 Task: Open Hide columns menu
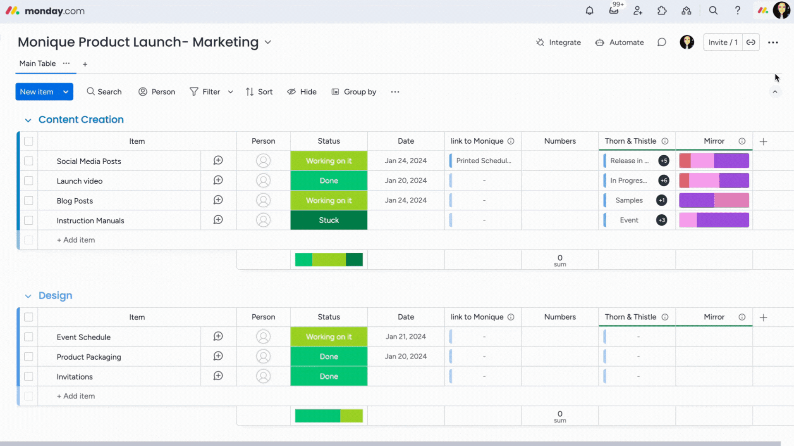pos(302,92)
